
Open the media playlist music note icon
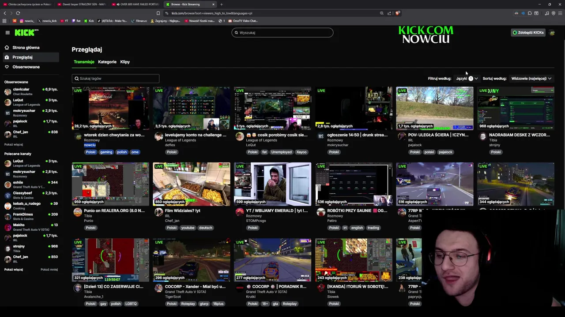click(547, 13)
